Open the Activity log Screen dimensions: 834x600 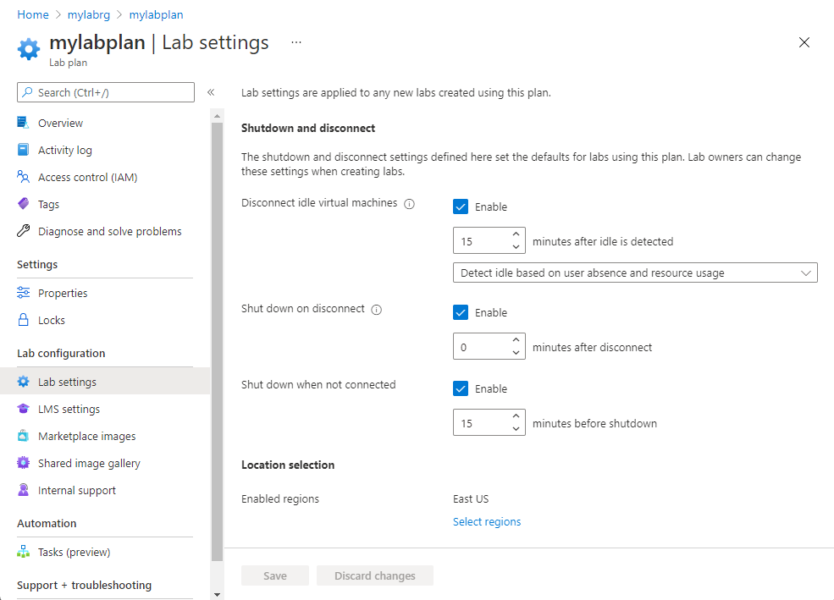click(x=66, y=149)
